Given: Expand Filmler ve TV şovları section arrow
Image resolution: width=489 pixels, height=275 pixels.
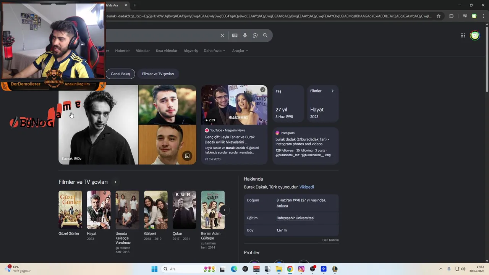Looking at the screenshot, I should click(x=115, y=182).
